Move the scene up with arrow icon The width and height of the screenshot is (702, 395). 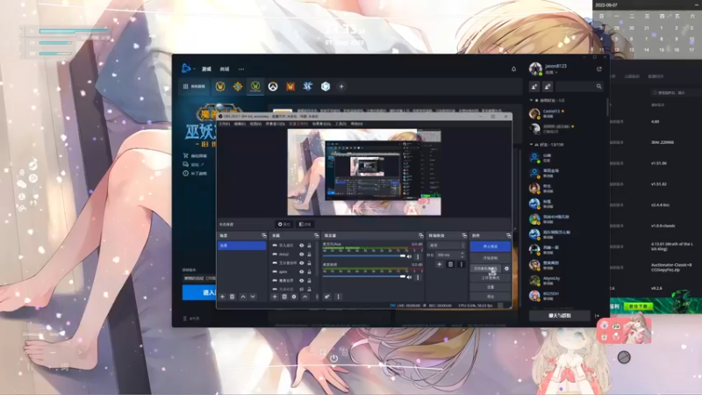[x=243, y=297]
